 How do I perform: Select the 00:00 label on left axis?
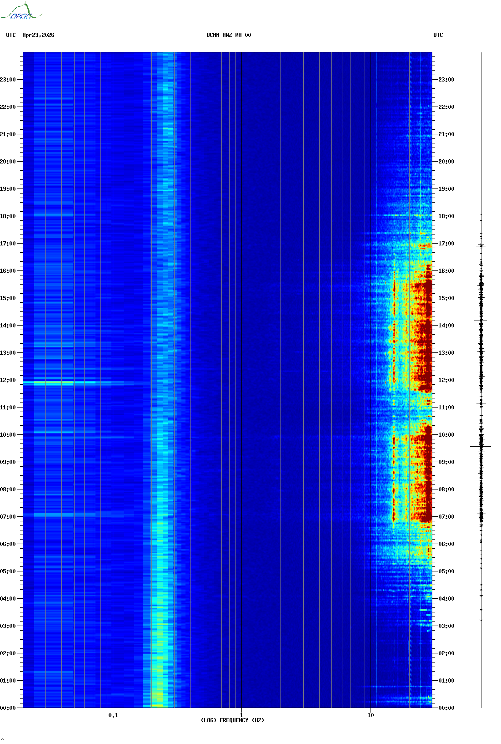point(8,708)
